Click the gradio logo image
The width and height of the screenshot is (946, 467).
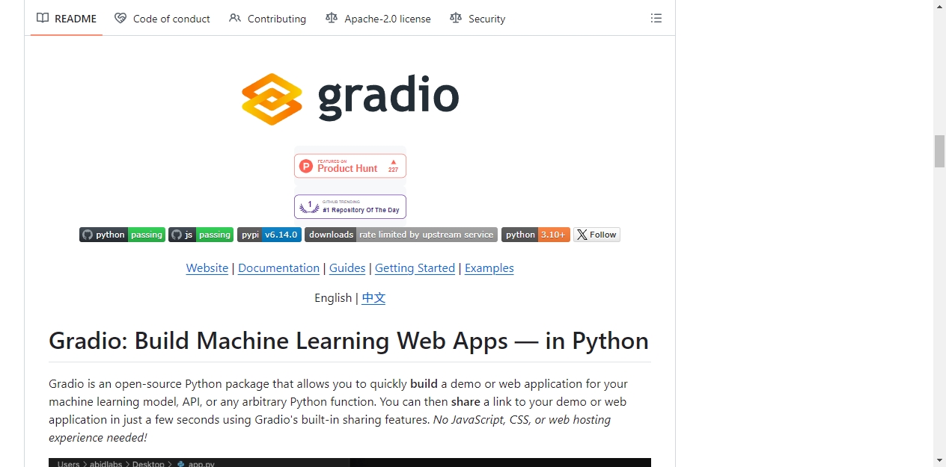tap(350, 99)
